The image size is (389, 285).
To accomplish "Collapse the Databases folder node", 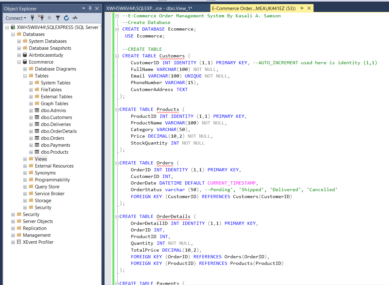I will (x=13, y=34).
